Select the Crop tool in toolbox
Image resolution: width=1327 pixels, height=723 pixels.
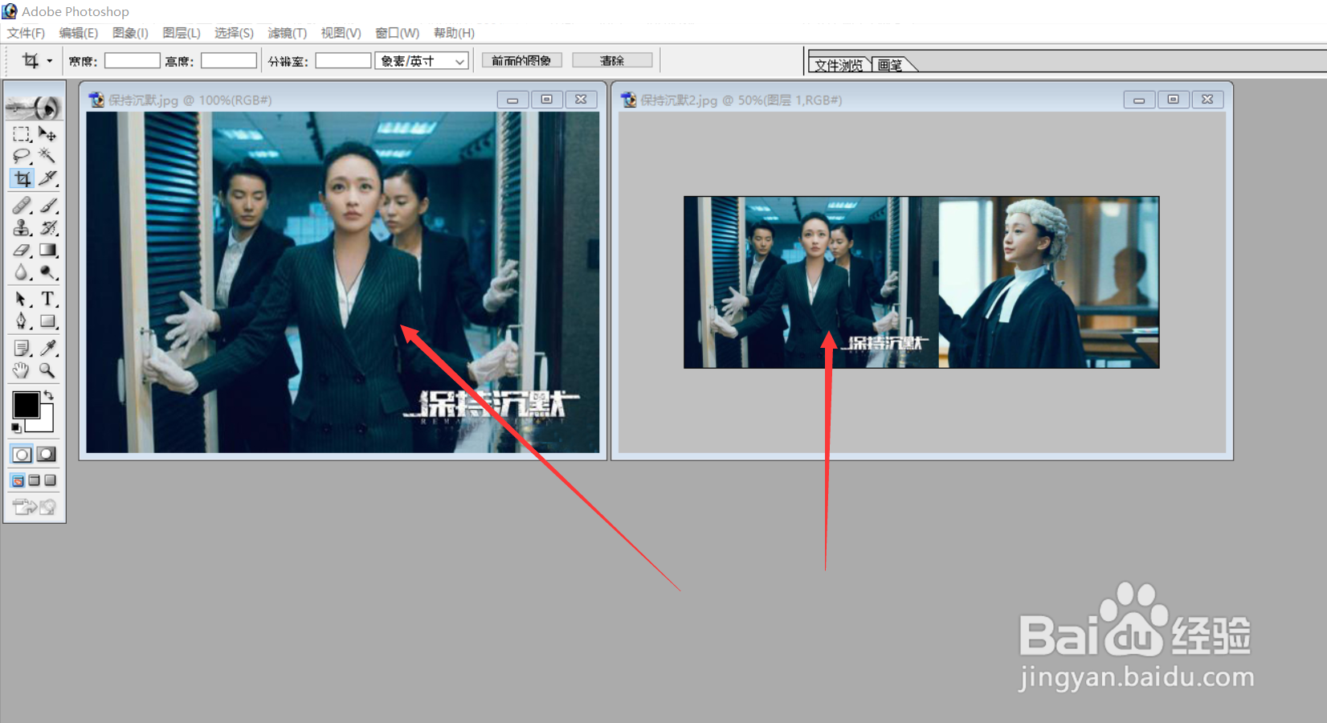click(22, 178)
